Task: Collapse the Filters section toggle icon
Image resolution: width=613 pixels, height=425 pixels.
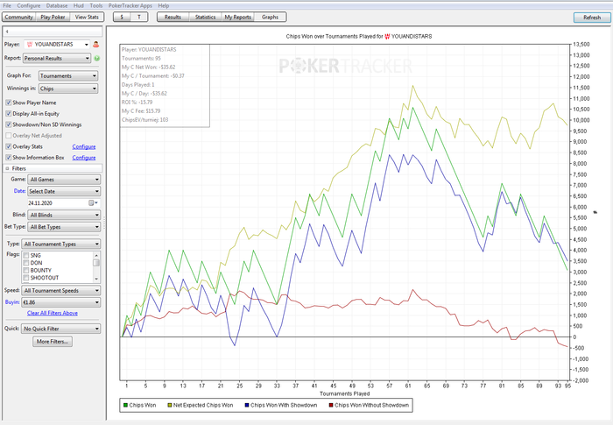Action: [8, 167]
